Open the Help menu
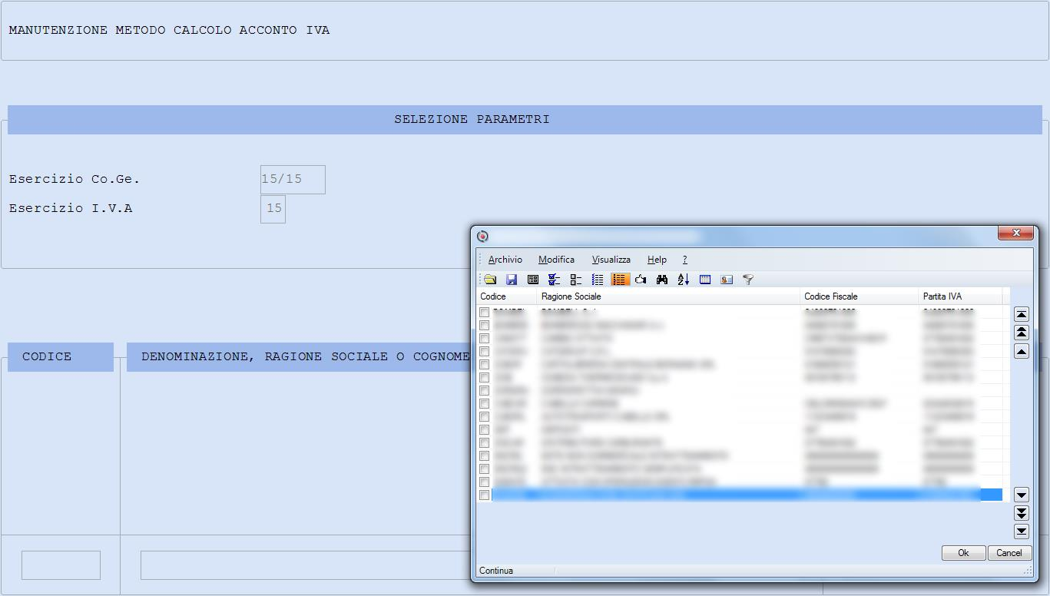Screen dimensions: 1050x596 657,260
